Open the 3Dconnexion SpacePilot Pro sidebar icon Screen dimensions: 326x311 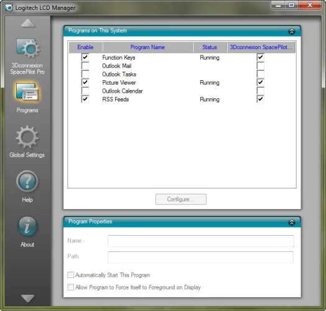[x=28, y=49]
